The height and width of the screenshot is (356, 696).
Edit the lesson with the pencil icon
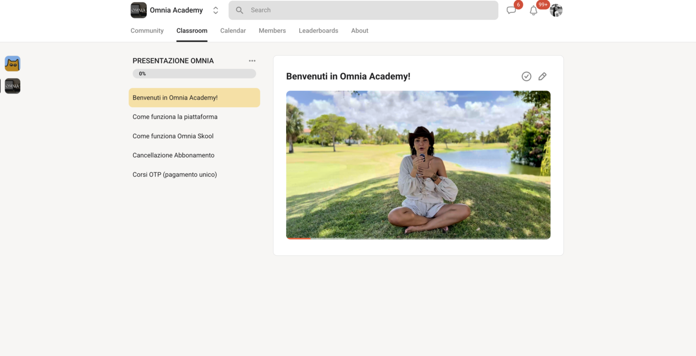(x=542, y=76)
